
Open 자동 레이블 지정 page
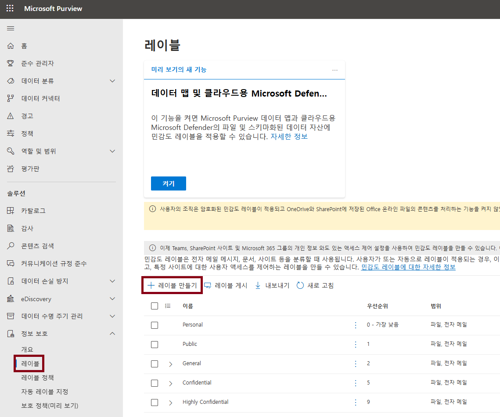coord(45,392)
